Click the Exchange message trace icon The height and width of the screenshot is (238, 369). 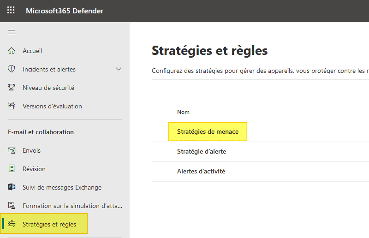[x=12, y=187]
